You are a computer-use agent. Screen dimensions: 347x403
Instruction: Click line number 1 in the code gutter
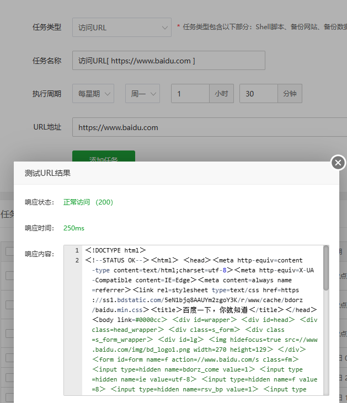point(77,250)
